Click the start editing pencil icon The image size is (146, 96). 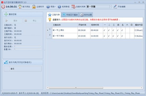click(115, 7)
